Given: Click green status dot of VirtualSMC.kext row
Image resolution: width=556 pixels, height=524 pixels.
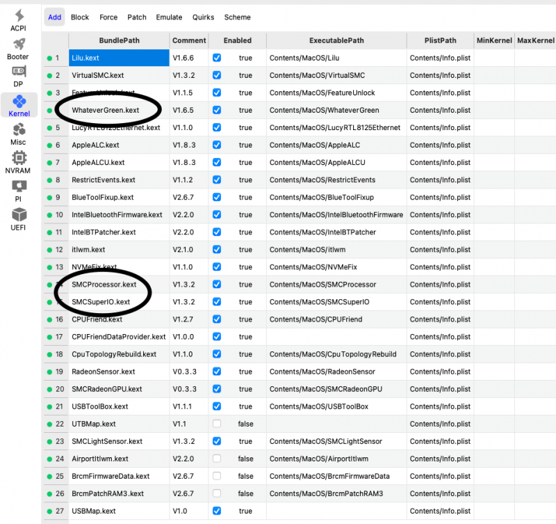Looking at the screenshot, I should (x=49, y=76).
